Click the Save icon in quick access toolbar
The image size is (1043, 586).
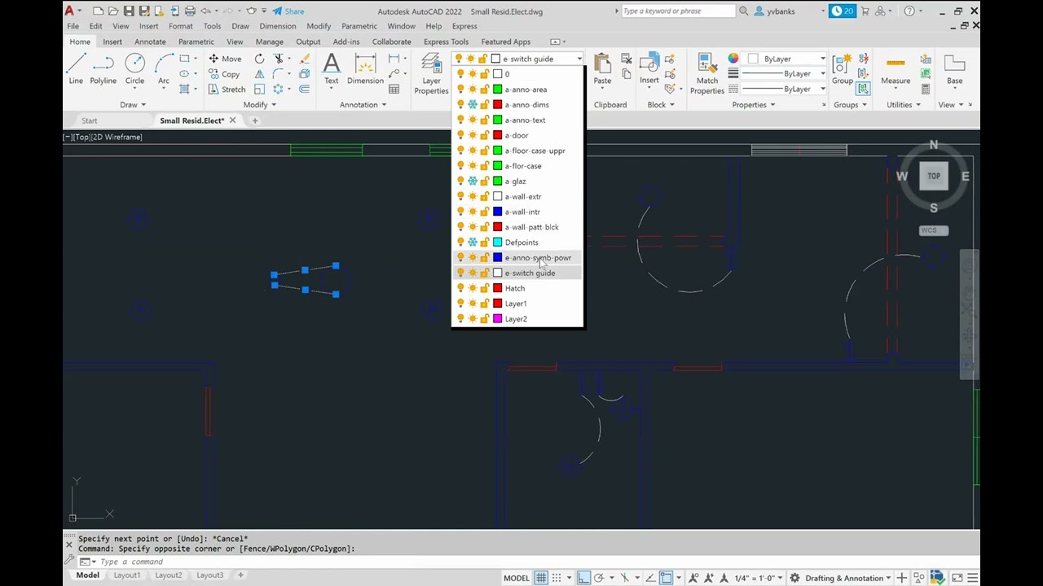[x=129, y=11]
